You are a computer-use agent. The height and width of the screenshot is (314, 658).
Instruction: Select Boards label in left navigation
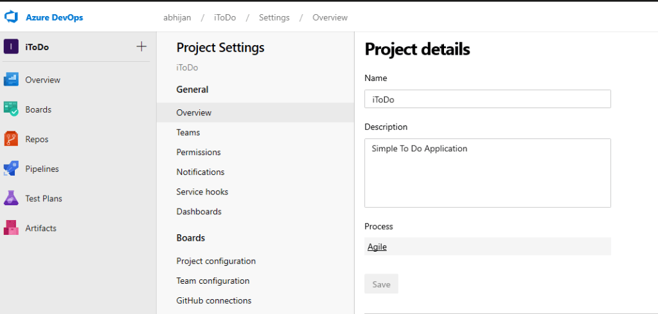pyautogui.click(x=38, y=110)
